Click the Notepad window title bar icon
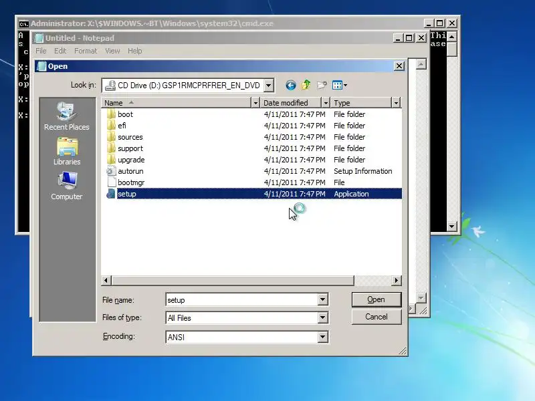535x401 pixels. 39,38
